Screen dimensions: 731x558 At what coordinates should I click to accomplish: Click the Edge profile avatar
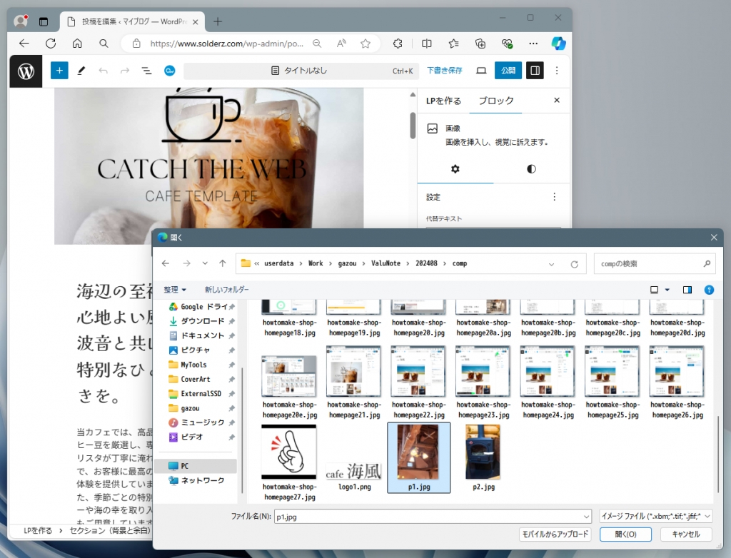21,21
